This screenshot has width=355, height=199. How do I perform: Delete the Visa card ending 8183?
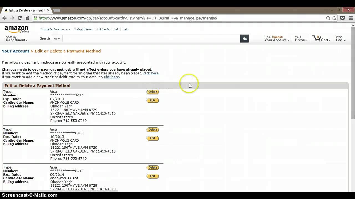[153, 130]
